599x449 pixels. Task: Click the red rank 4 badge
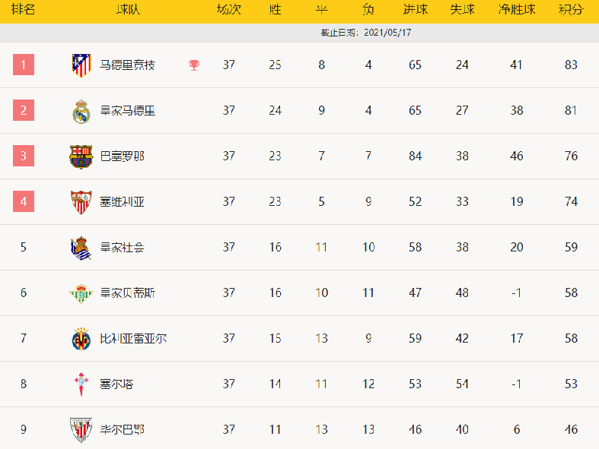pos(24,201)
